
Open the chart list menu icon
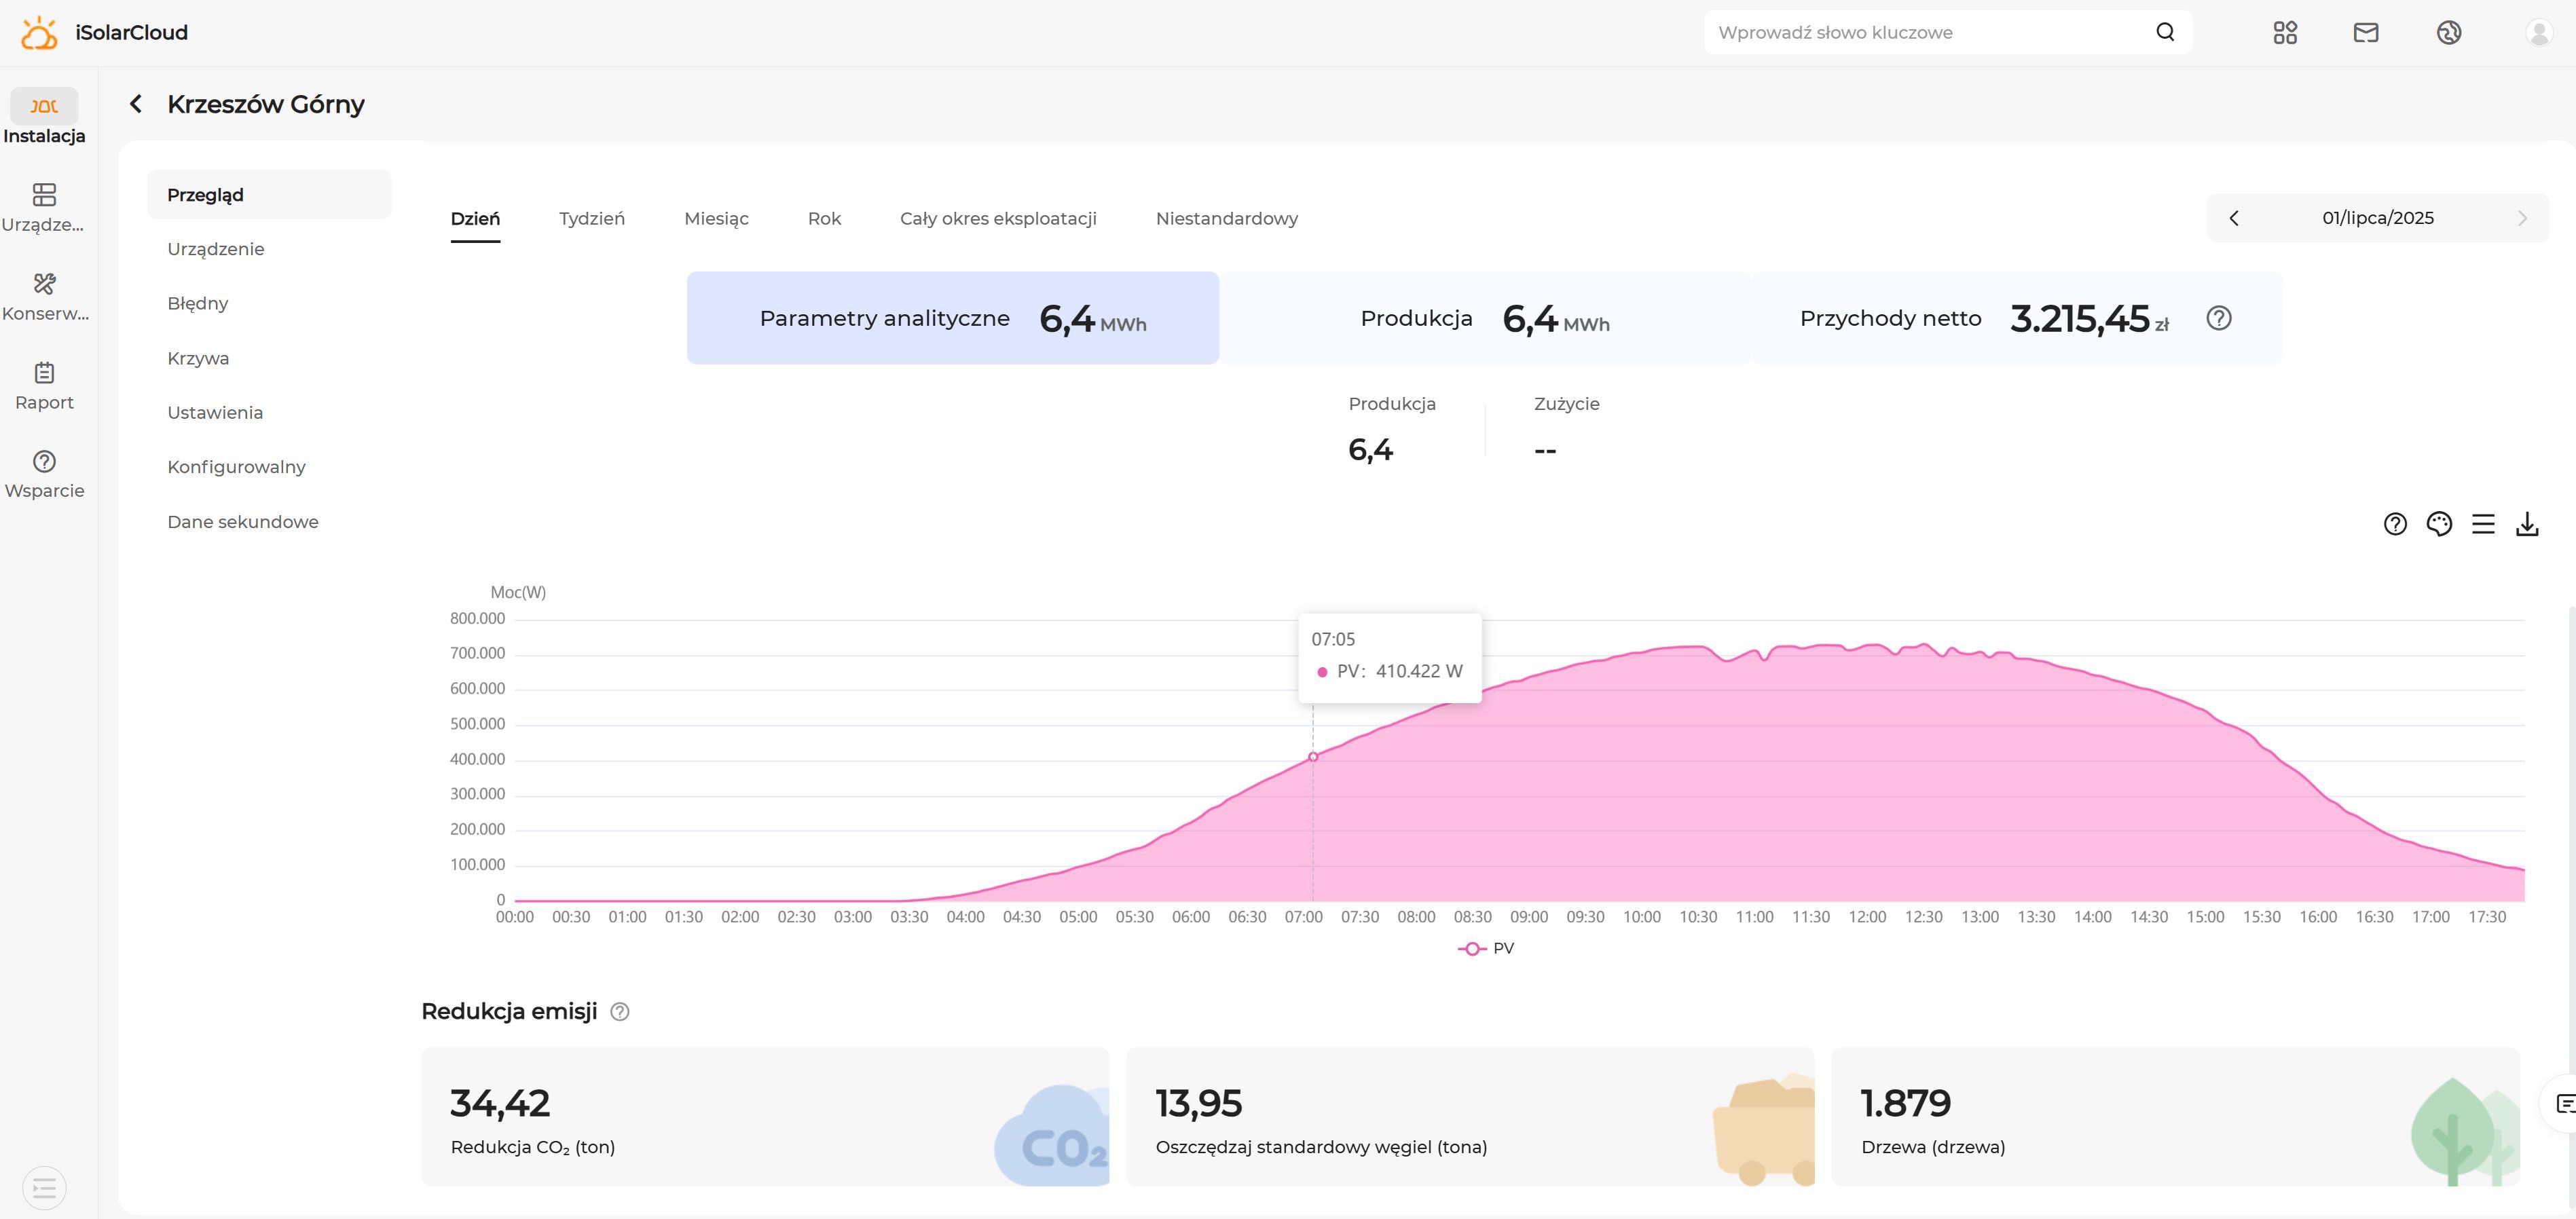click(2483, 524)
